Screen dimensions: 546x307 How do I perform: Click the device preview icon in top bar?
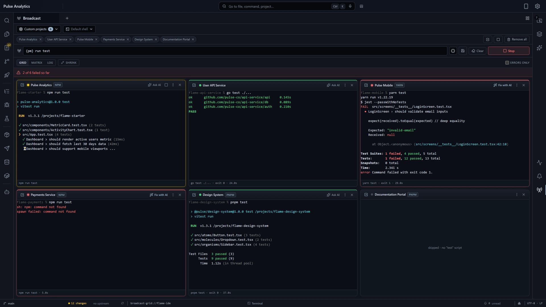(526, 6)
